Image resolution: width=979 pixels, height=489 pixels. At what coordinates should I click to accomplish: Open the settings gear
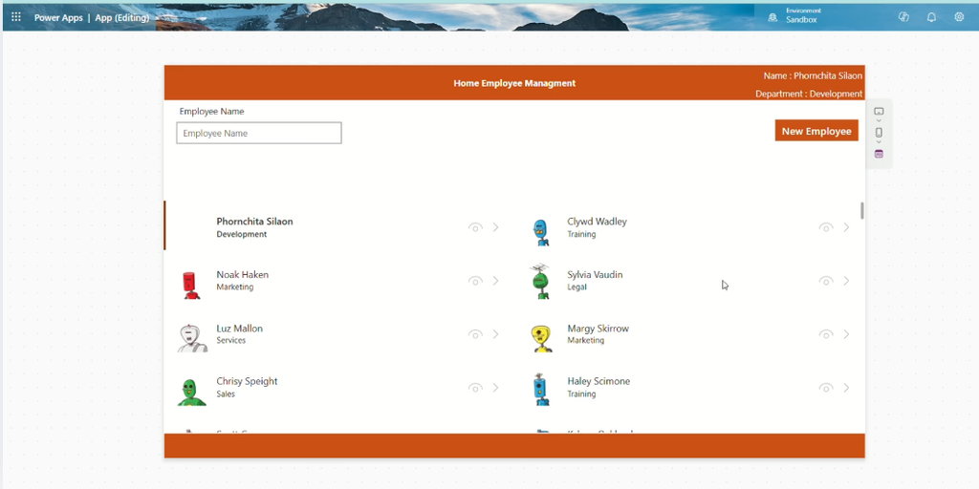[x=959, y=17]
